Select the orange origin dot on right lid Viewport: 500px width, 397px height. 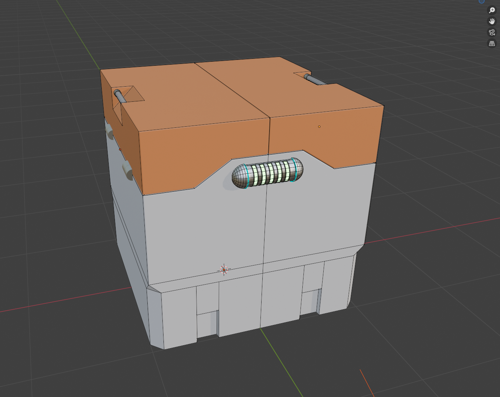point(319,127)
